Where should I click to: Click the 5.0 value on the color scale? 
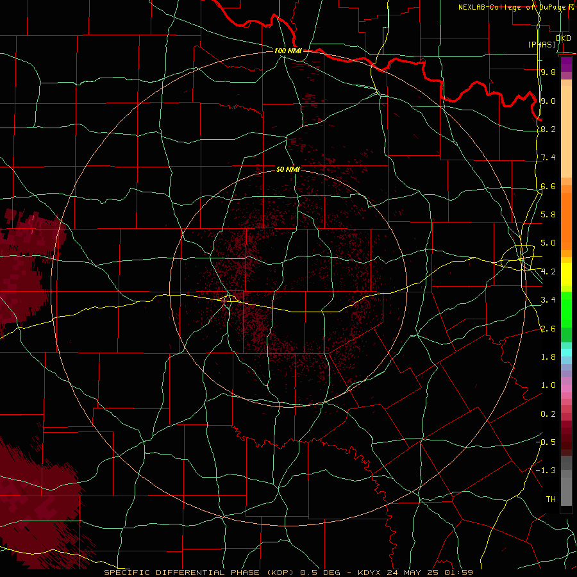[548, 243]
